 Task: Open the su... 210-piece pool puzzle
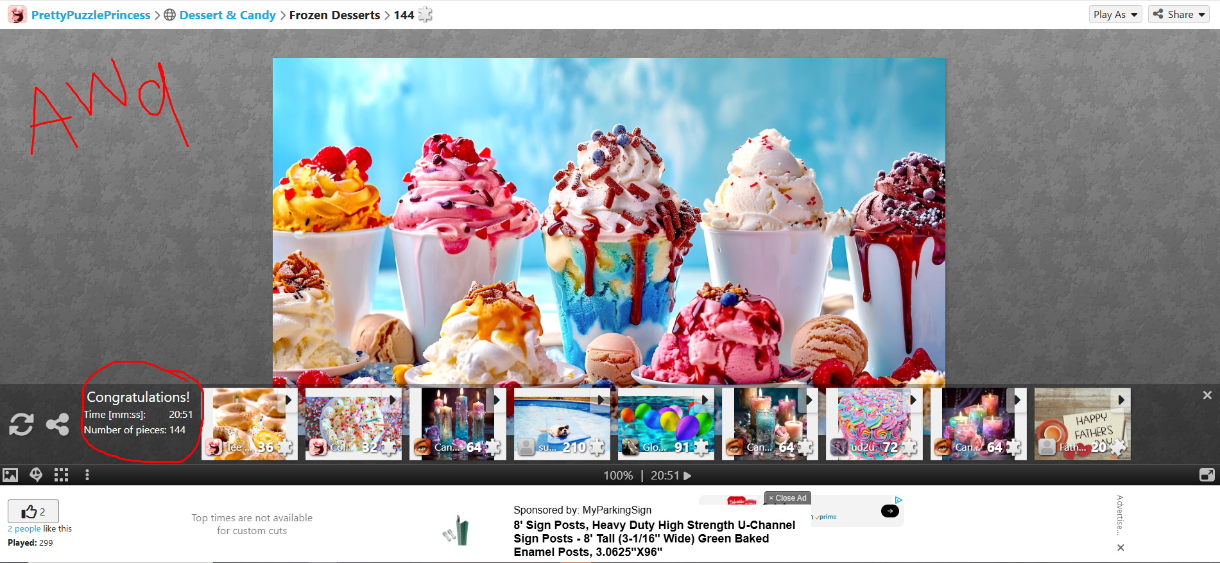(x=562, y=424)
